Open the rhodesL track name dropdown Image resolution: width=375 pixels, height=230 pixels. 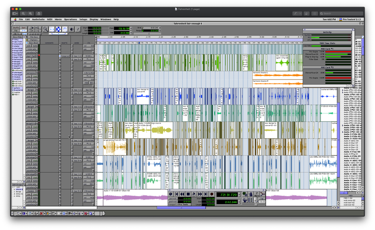pyautogui.click(x=37, y=191)
